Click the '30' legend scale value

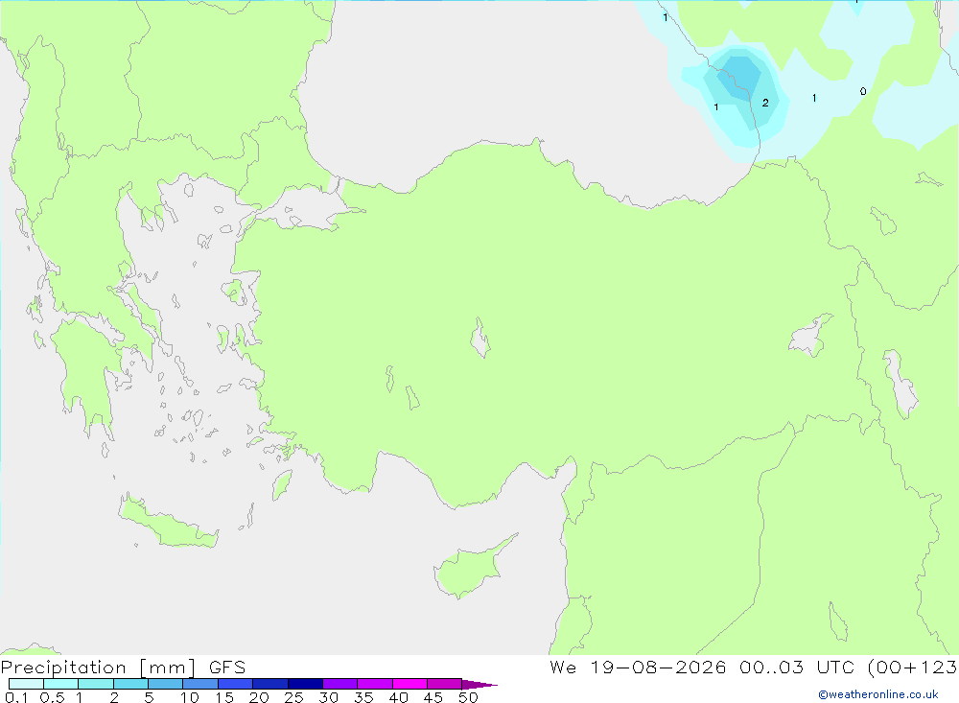[x=329, y=697]
